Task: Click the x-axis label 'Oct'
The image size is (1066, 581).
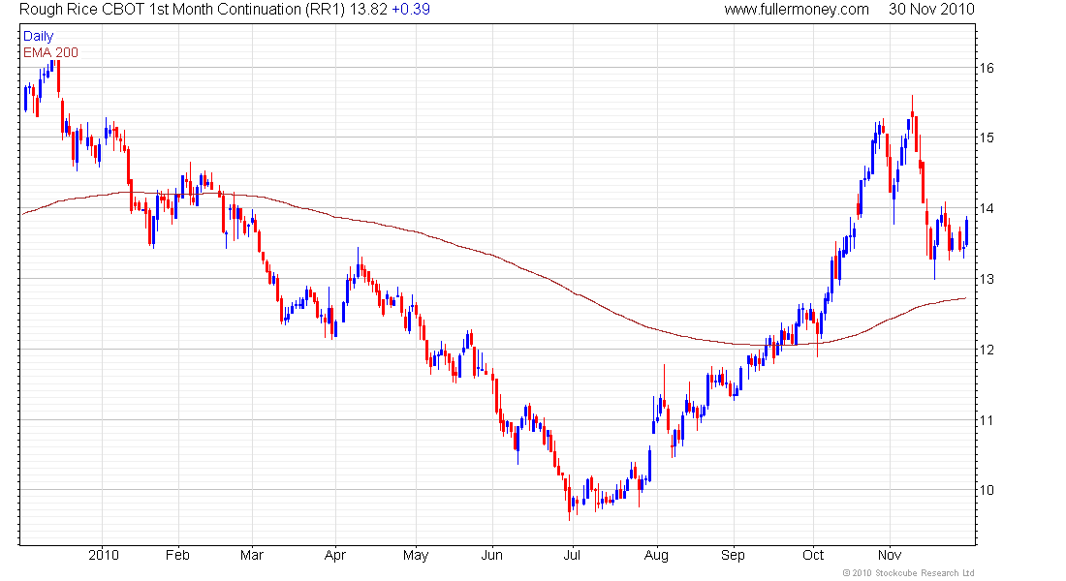Action: pyautogui.click(x=812, y=555)
